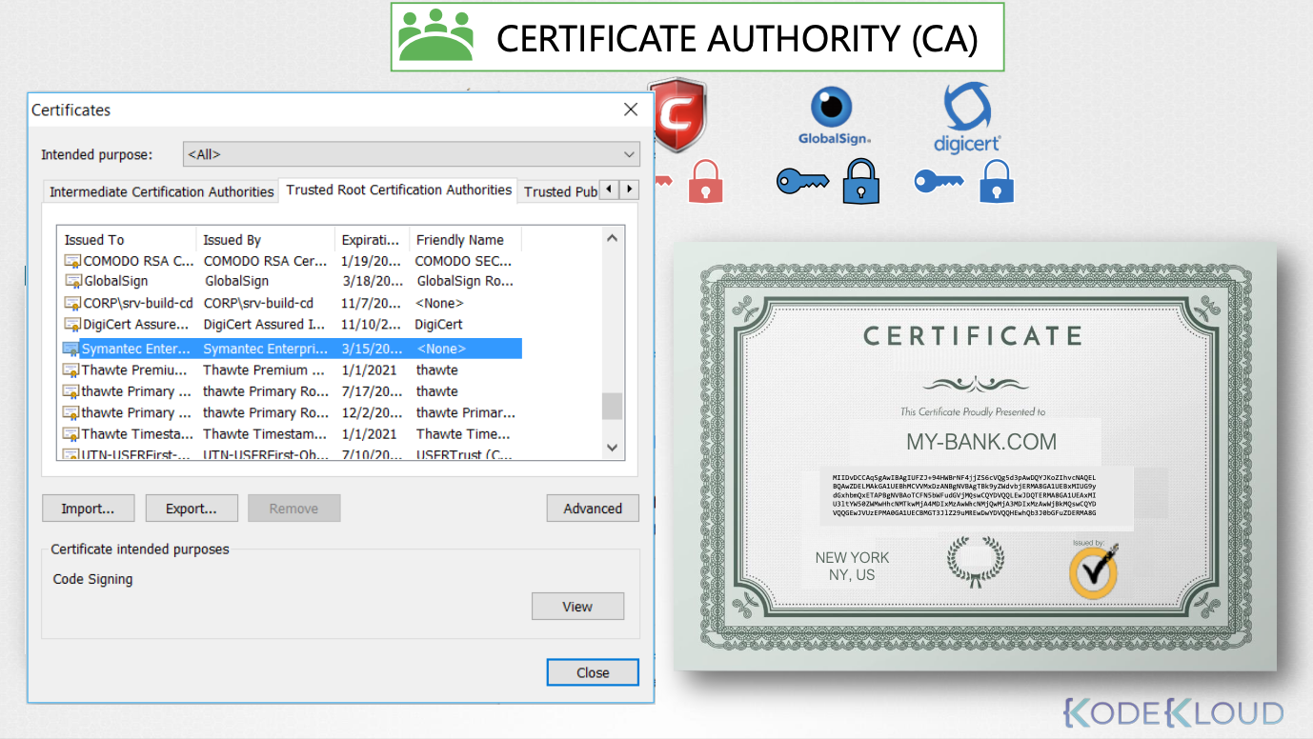Open the Trusted Publishers tab
1313x739 pixels.
[560, 191]
